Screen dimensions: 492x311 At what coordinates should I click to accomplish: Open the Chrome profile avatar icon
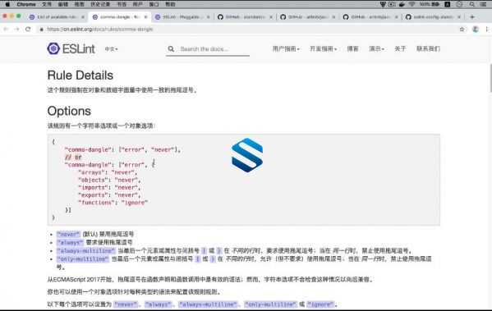click(x=476, y=30)
